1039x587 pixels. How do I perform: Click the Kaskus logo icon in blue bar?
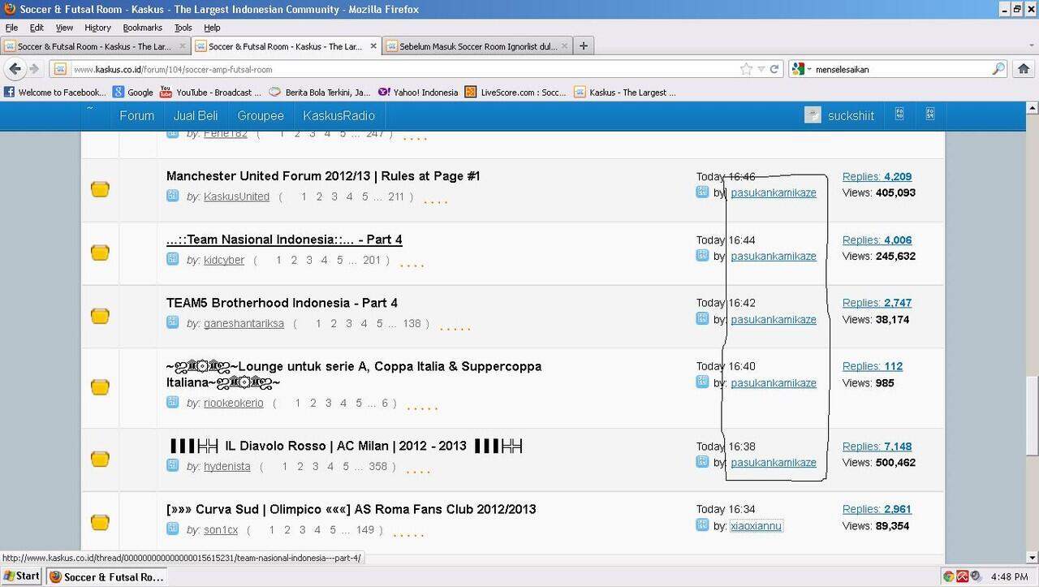(x=91, y=110)
